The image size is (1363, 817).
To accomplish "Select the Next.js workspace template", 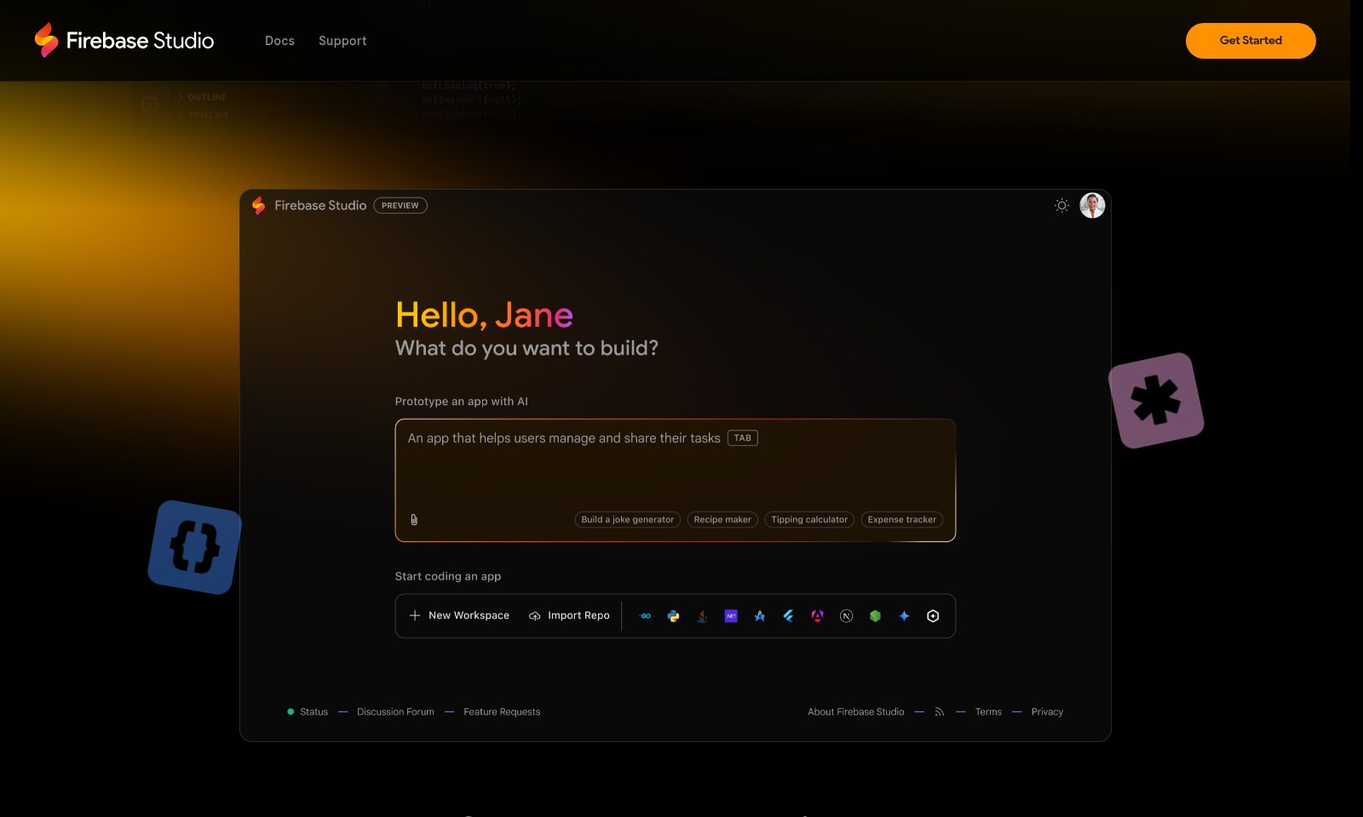I will point(845,615).
